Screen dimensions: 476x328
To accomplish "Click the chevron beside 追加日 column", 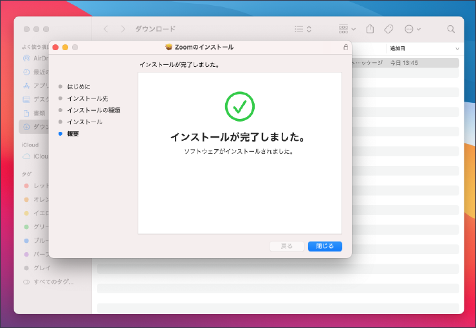I will coord(457,48).
